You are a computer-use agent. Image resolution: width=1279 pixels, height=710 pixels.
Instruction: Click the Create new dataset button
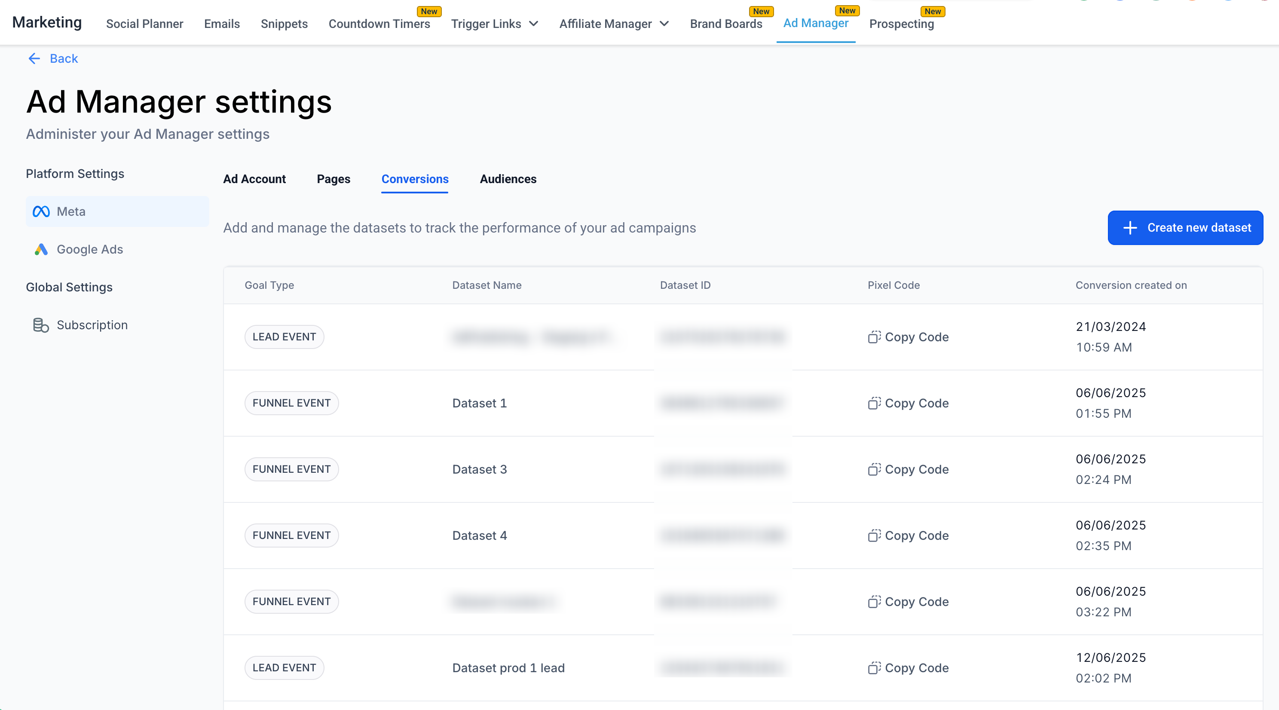pyautogui.click(x=1185, y=228)
